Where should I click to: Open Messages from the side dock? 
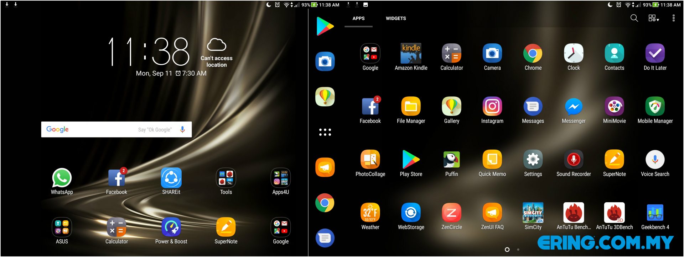point(325,238)
